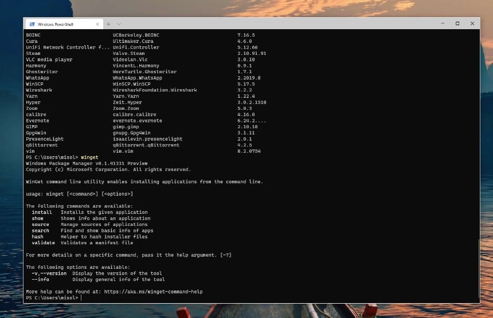Viewport: 493px width, 318px height.
Task: Click the 'vim.vim' package ID
Action: pos(123,151)
